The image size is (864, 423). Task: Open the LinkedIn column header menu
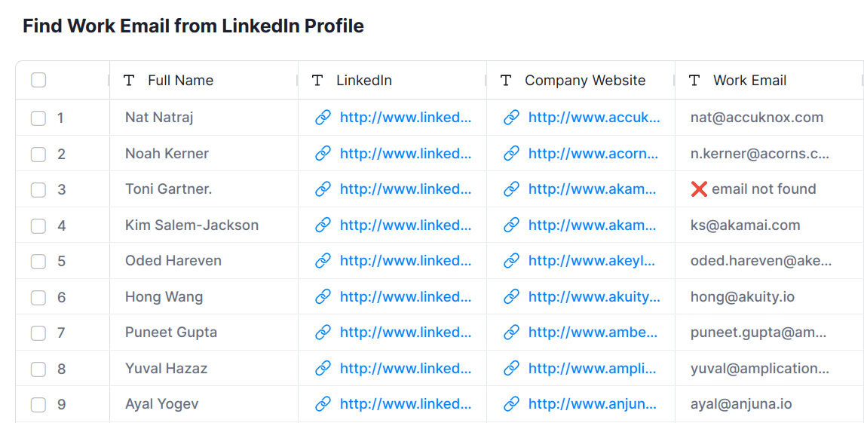click(x=364, y=81)
